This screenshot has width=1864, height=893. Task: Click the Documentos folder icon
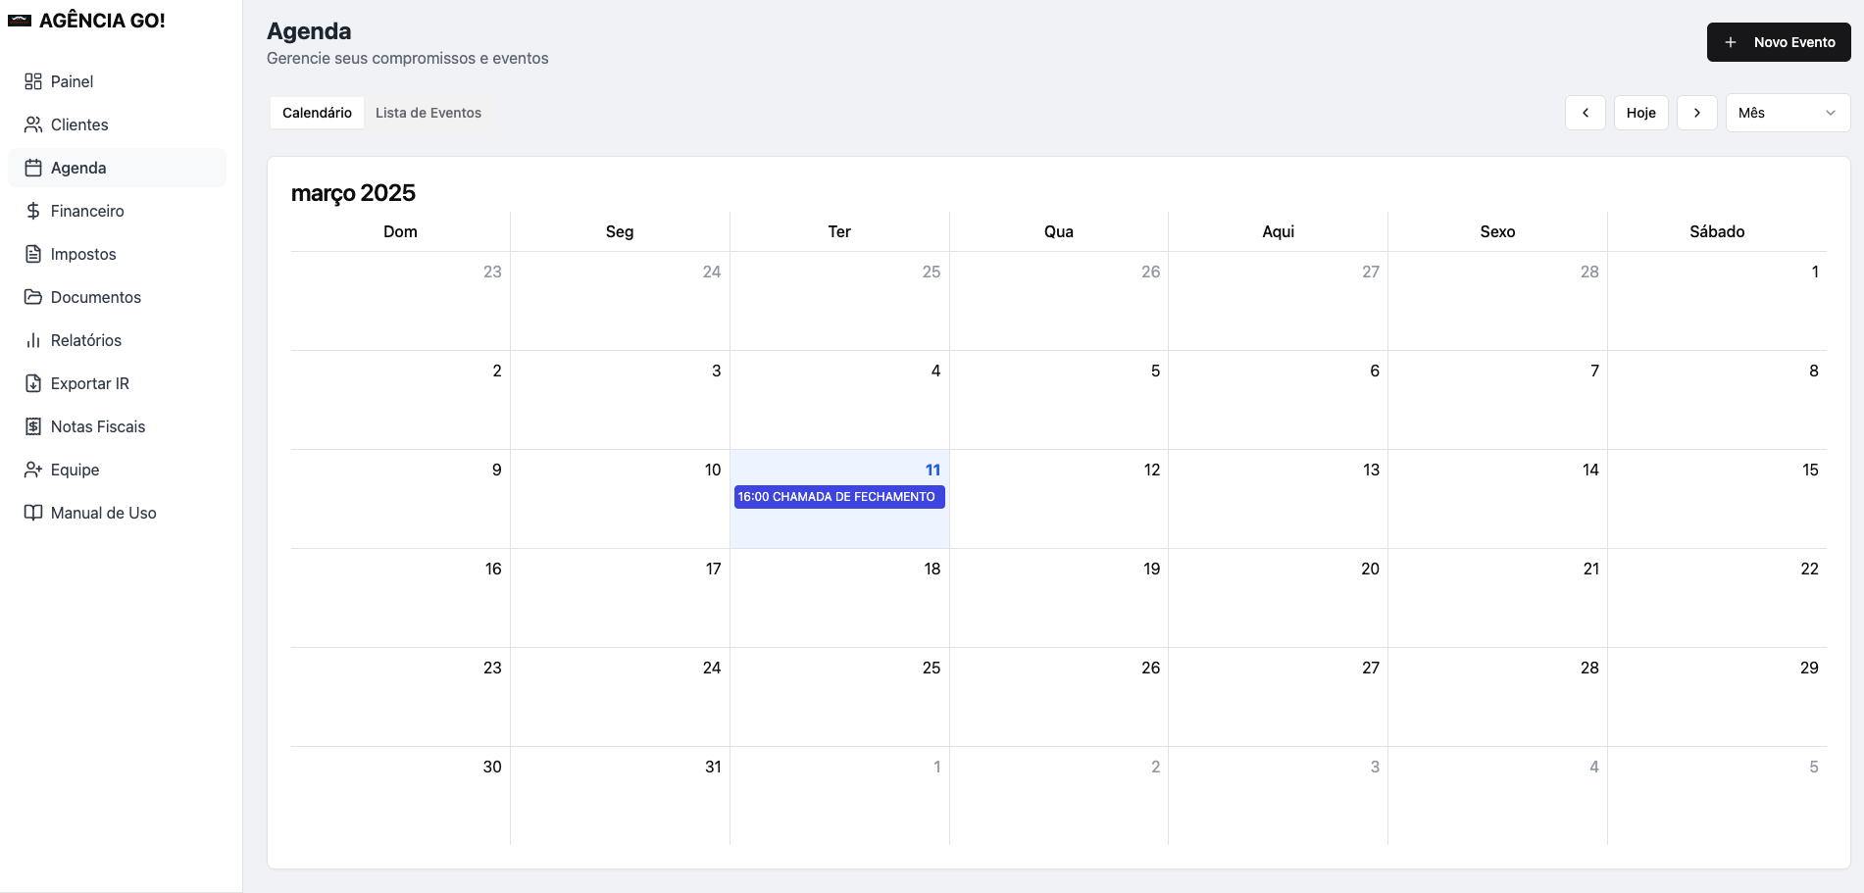coord(33,297)
